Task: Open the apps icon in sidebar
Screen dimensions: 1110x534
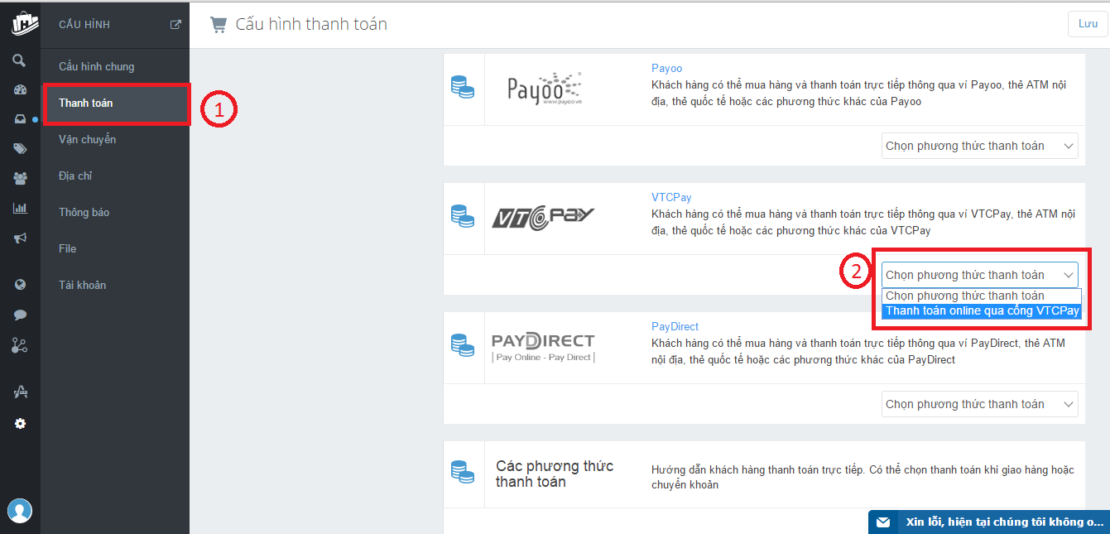Action: point(20,392)
